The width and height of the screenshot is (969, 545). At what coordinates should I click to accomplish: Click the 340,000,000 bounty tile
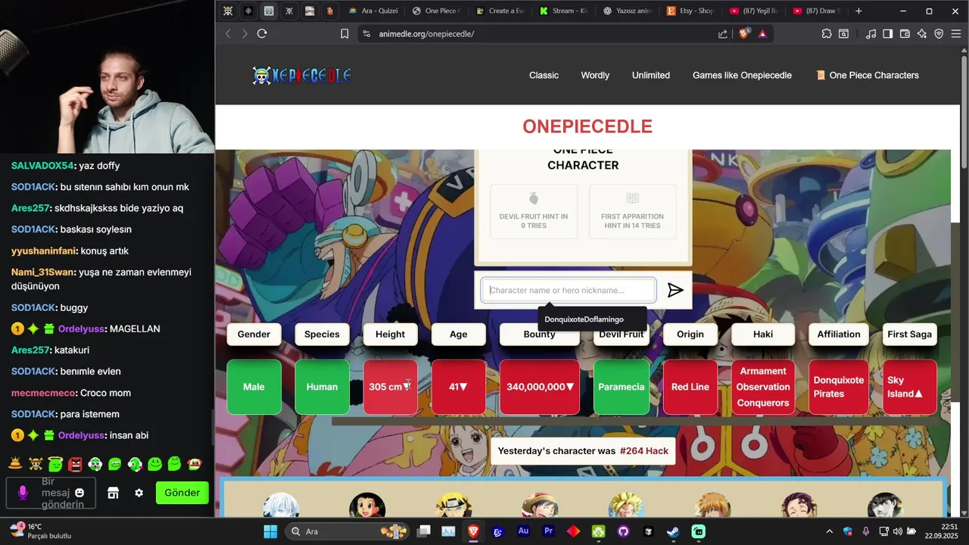click(x=540, y=387)
